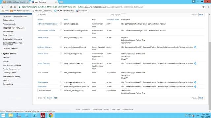Open Directory Options in sidebar
211x118 pixels.
click(x=10, y=73)
